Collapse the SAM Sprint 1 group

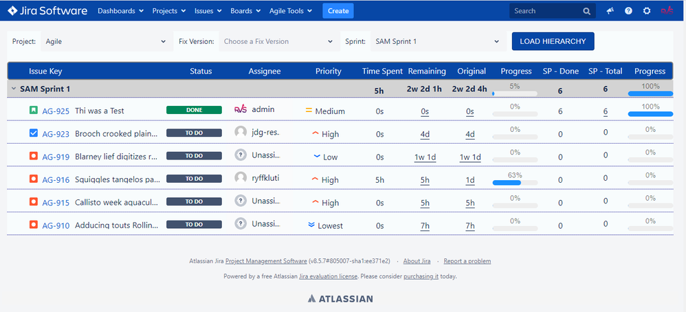click(14, 89)
